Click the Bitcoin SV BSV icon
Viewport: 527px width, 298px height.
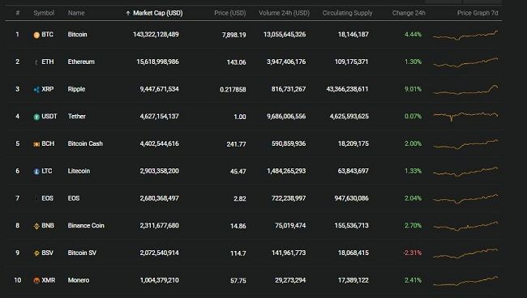pos(36,253)
